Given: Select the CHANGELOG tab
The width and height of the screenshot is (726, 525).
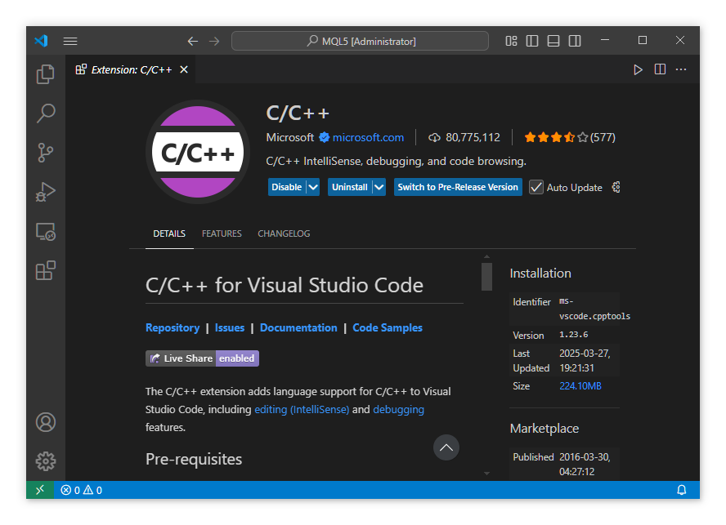Looking at the screenshot, I should [284, 234].
